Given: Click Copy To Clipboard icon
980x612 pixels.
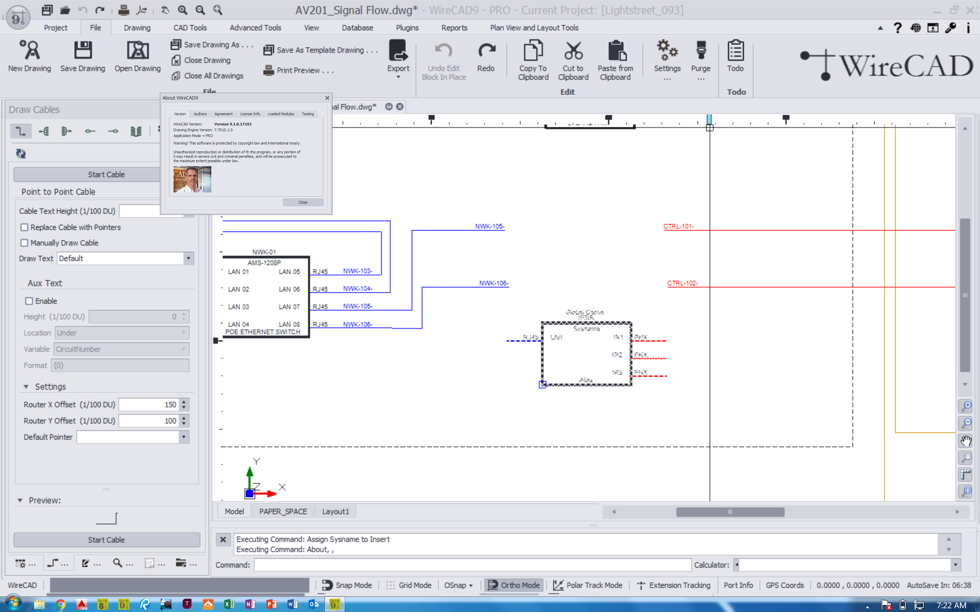Looking at the screenshot, I should tap(533, 50).
